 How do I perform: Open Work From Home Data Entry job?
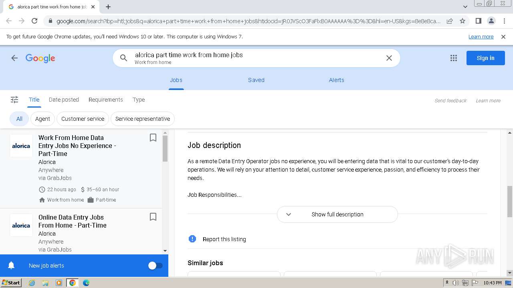(x=77, y=146)
